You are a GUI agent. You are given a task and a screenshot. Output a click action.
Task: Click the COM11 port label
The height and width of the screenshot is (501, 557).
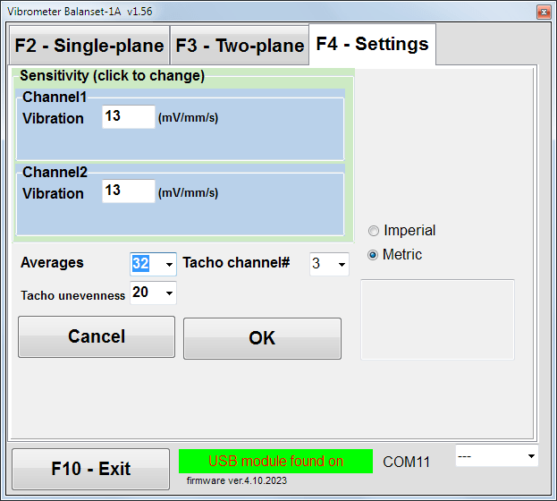tap(407, 462)
